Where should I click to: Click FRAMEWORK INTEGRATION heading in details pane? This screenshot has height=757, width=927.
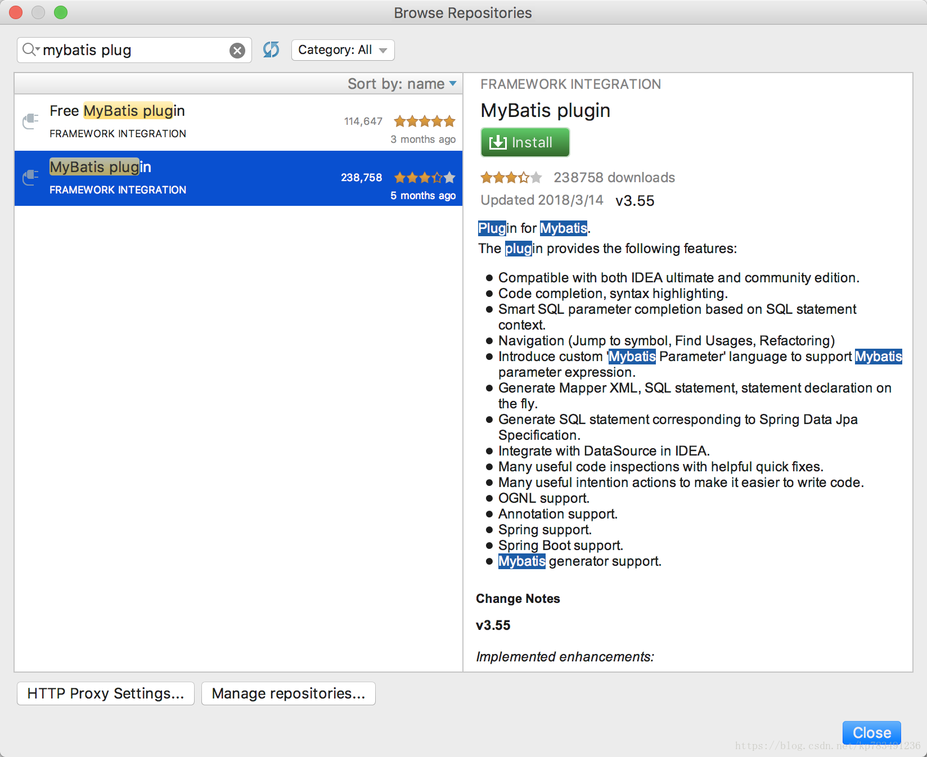click(570, 84)
